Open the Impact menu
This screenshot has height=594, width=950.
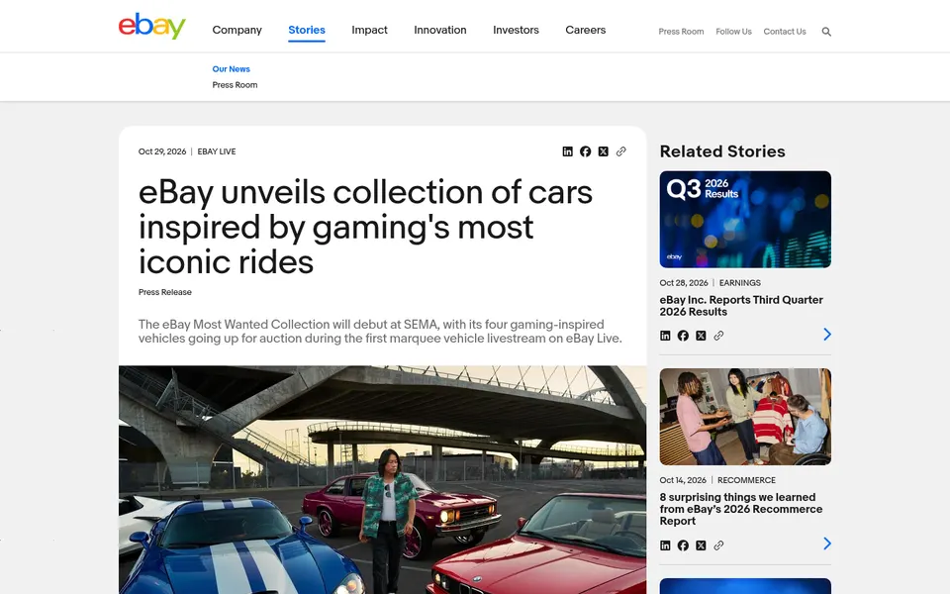pos(369,30)
